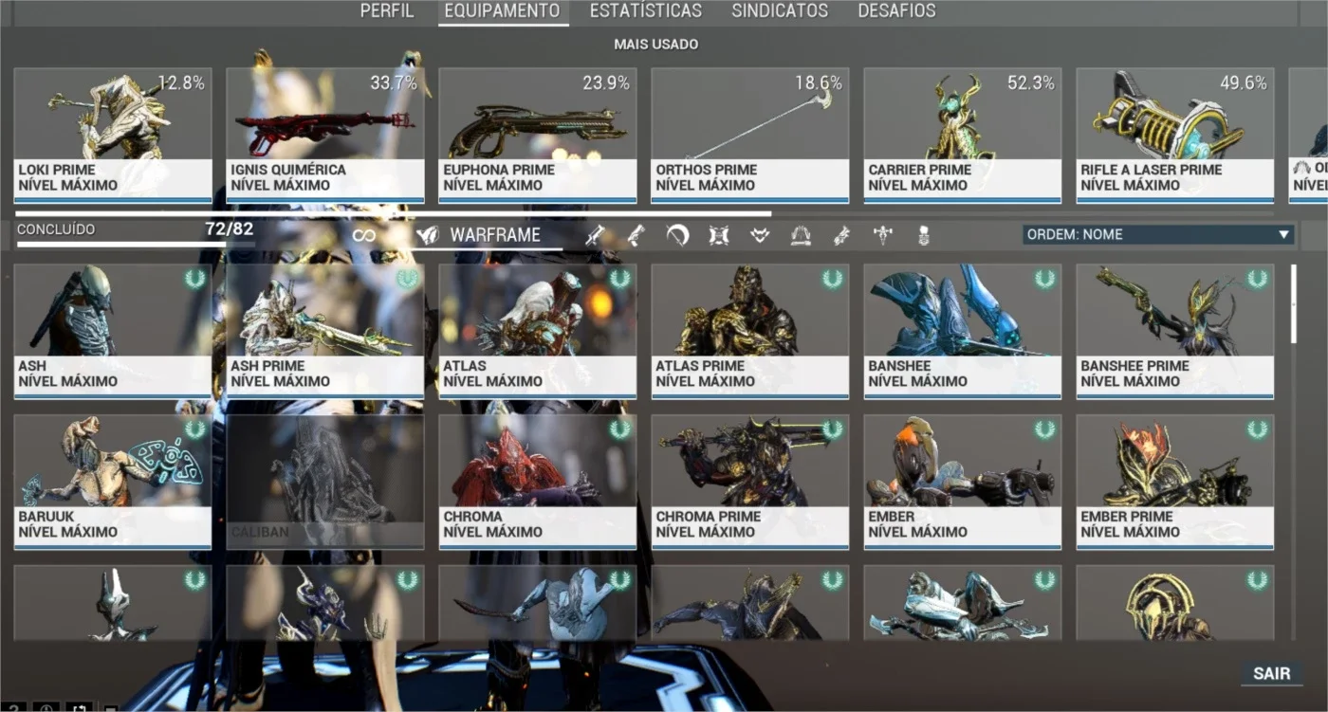This screenshot has width=1328, height=712.
Task: Click the 49.6% usage value
Action: [x=1244, y=83]
